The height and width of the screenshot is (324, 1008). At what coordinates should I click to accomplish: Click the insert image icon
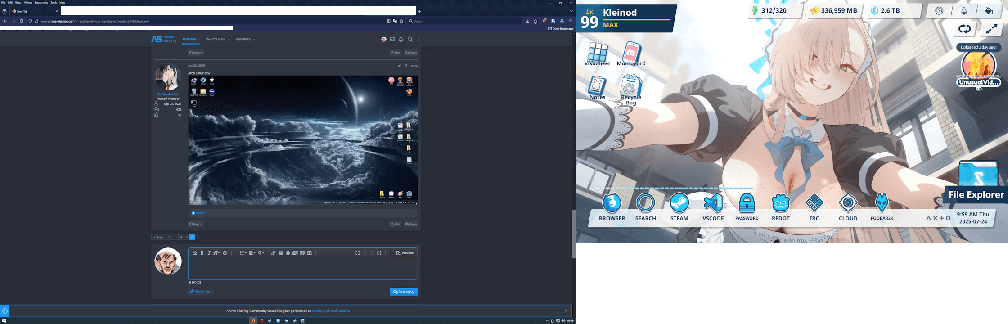281,253
